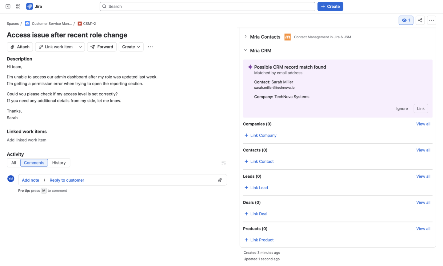Viewport: 443px width, 266px height.
Task: Click the Customer Service Management space icon
Action: click(x=27, y=24)
